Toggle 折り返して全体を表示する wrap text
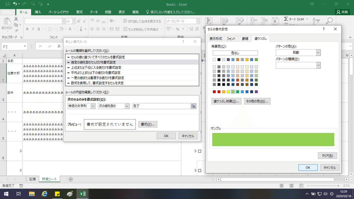 coord(142,21)
